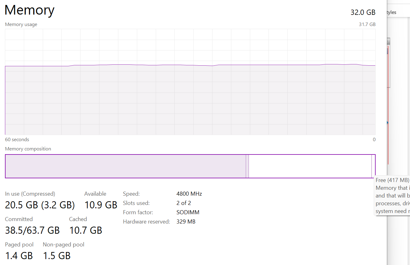
Task: Click the Hardware reserved 329 MB value
Action: [186, 222]
